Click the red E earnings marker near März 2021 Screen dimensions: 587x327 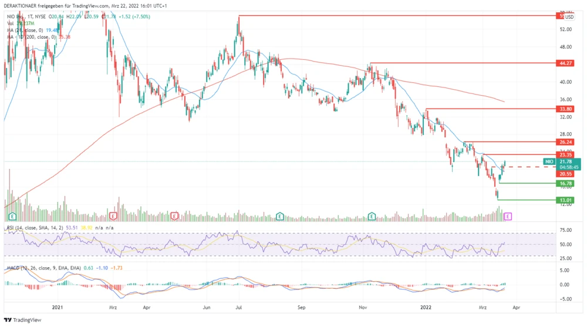point(114,216)
